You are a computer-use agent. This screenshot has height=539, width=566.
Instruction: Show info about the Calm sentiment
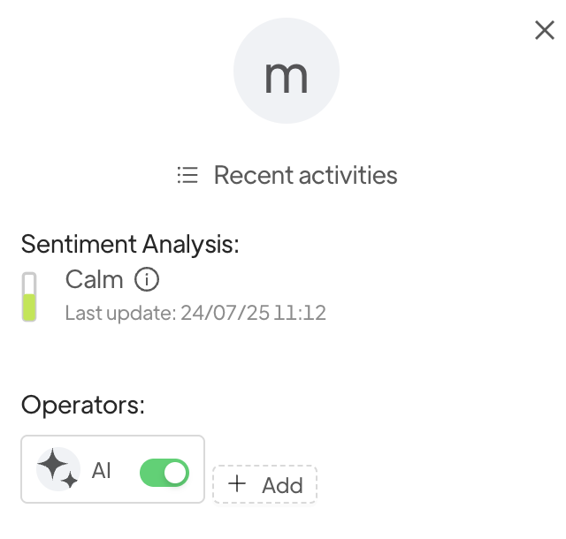pos(147,280)
